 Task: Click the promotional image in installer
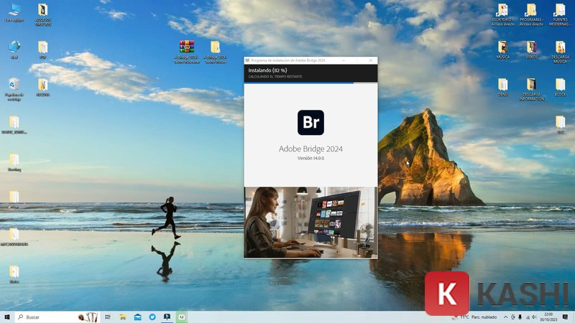(310, 222)
